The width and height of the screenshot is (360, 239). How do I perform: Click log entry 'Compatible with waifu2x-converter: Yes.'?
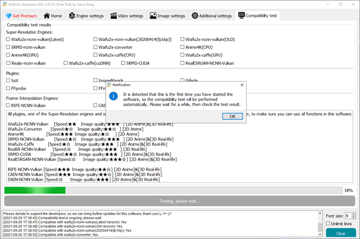tap(51, 235)
